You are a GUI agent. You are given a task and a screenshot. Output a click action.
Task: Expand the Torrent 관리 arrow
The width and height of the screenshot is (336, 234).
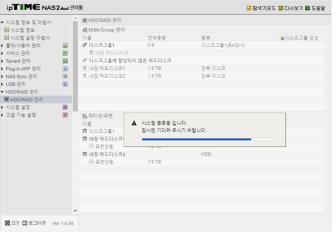pyautogui.click(x=2, y=61)
